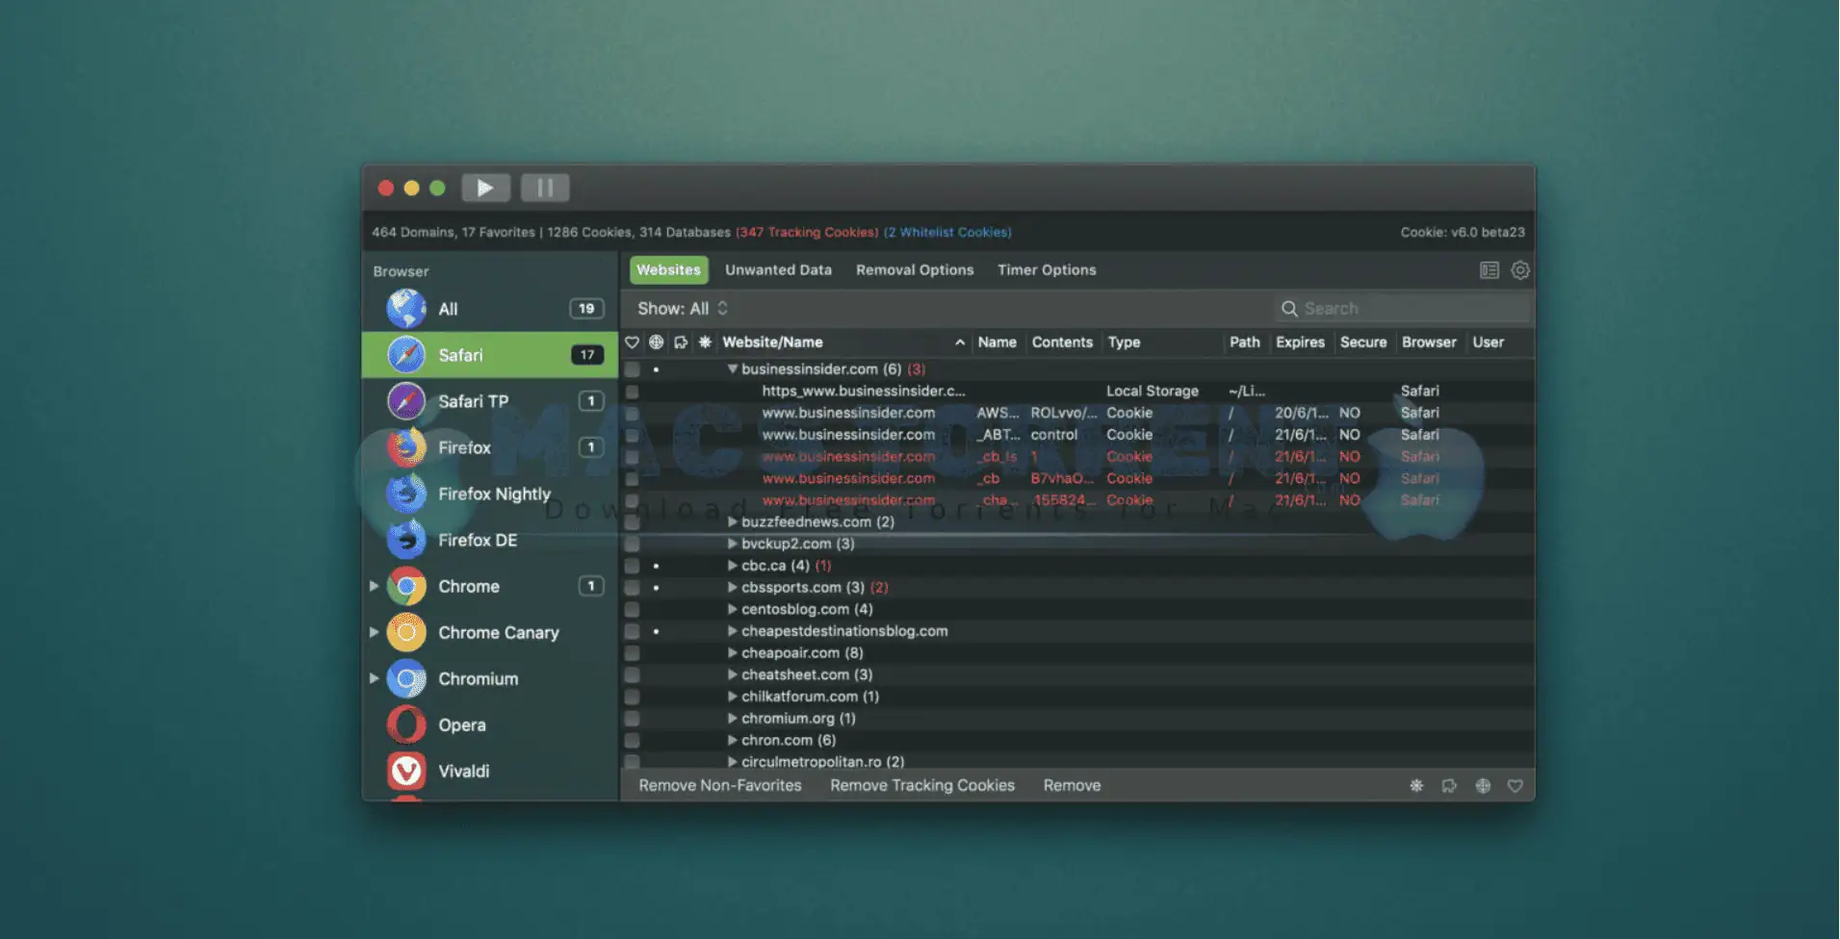The width and height of the screenshot is (1840, 939).
Task: Toggle the checkbox for buzzfeednews.com row
Action: point(632,522)
